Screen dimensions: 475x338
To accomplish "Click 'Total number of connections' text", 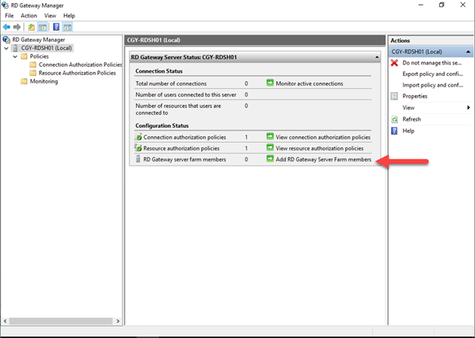I will tap(171, 84).
